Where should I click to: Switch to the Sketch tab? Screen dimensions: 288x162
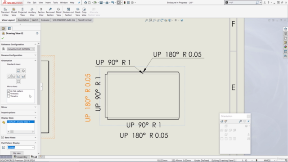click(x=35, y=20)
